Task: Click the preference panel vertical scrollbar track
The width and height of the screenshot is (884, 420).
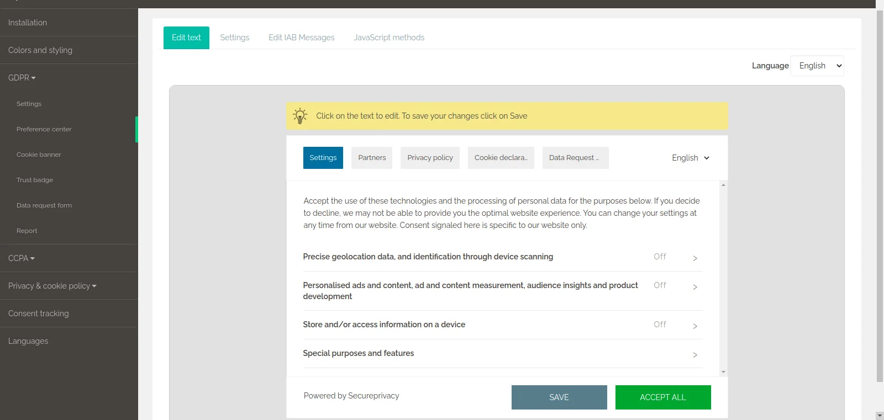Action: pos(723,279)
